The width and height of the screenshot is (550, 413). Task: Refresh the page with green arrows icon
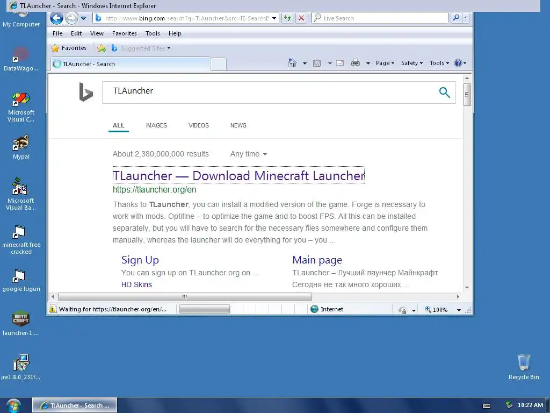coord(287,18)
